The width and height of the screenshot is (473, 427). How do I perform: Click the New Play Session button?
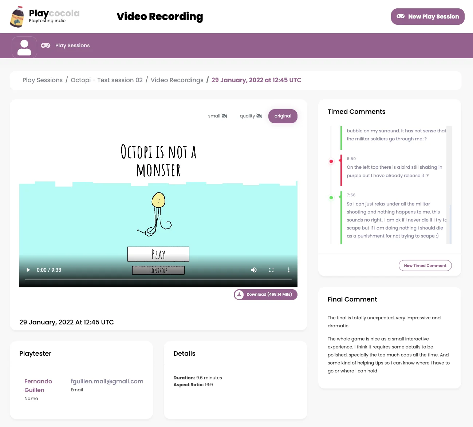[427, 16]
